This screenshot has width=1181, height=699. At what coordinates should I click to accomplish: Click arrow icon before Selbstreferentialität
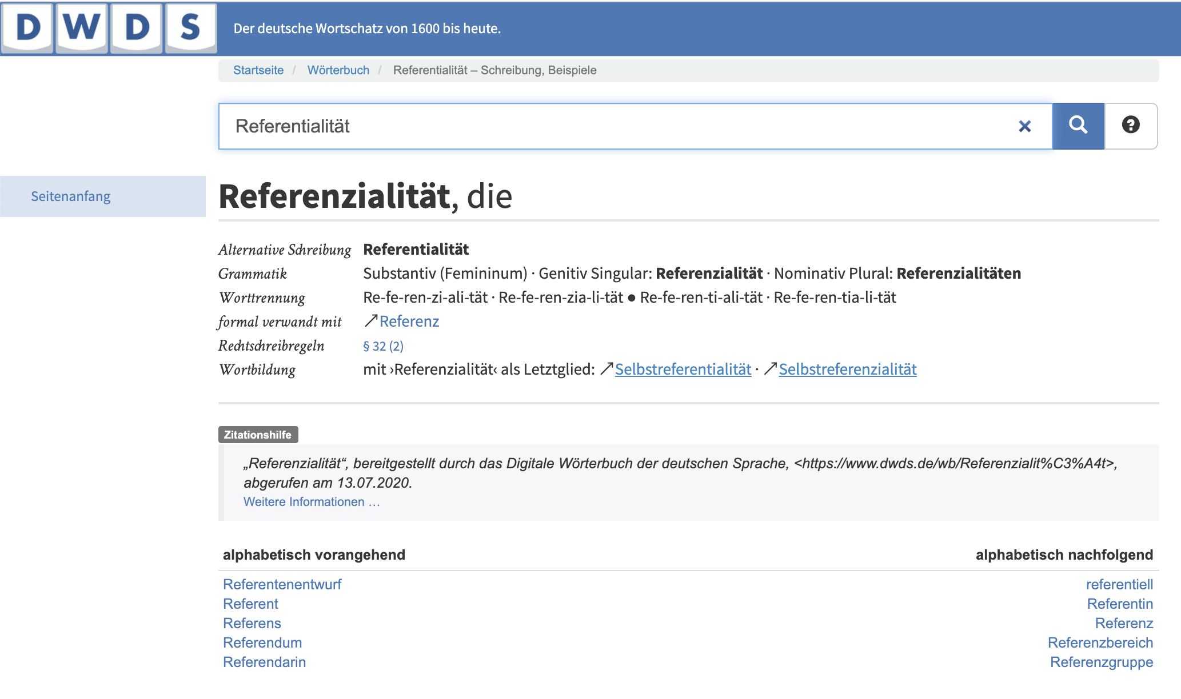pos(607,369)
